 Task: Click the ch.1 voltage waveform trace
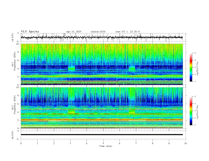click(x=102, y=37)
